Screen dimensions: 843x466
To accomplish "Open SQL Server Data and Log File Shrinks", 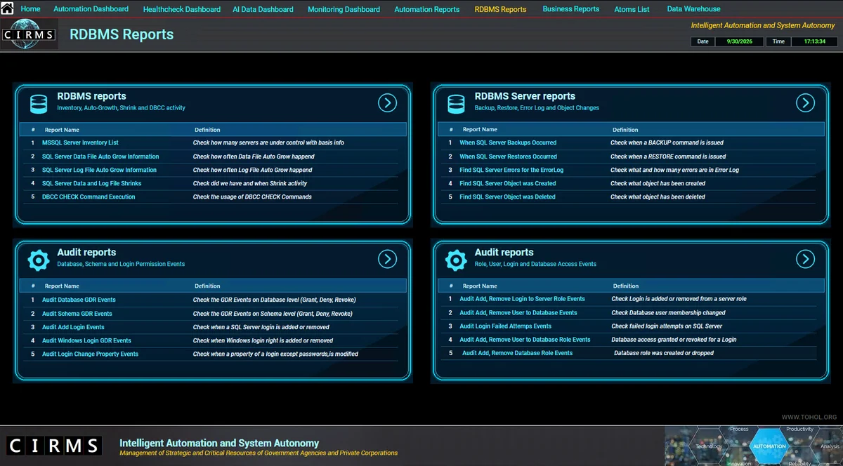I will coord(91,183).
